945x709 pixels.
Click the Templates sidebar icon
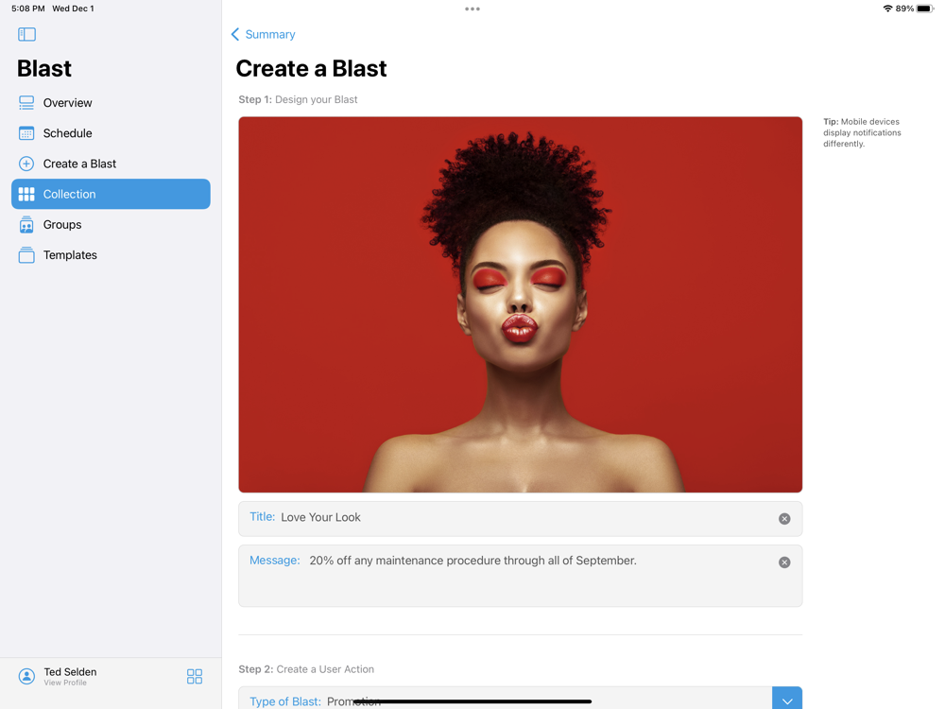click(x=26, y=255)
